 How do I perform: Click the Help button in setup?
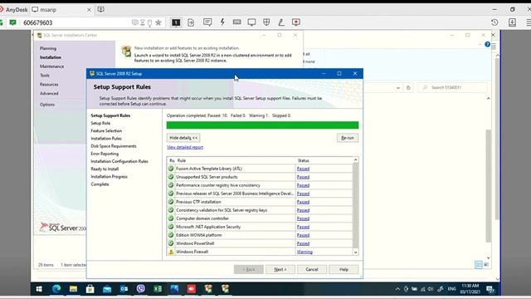343,269
